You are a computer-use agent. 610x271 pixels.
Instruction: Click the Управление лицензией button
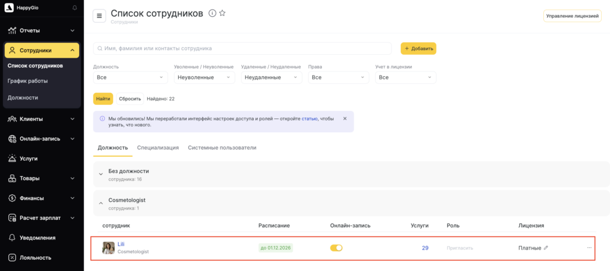[x=572, y=16]
